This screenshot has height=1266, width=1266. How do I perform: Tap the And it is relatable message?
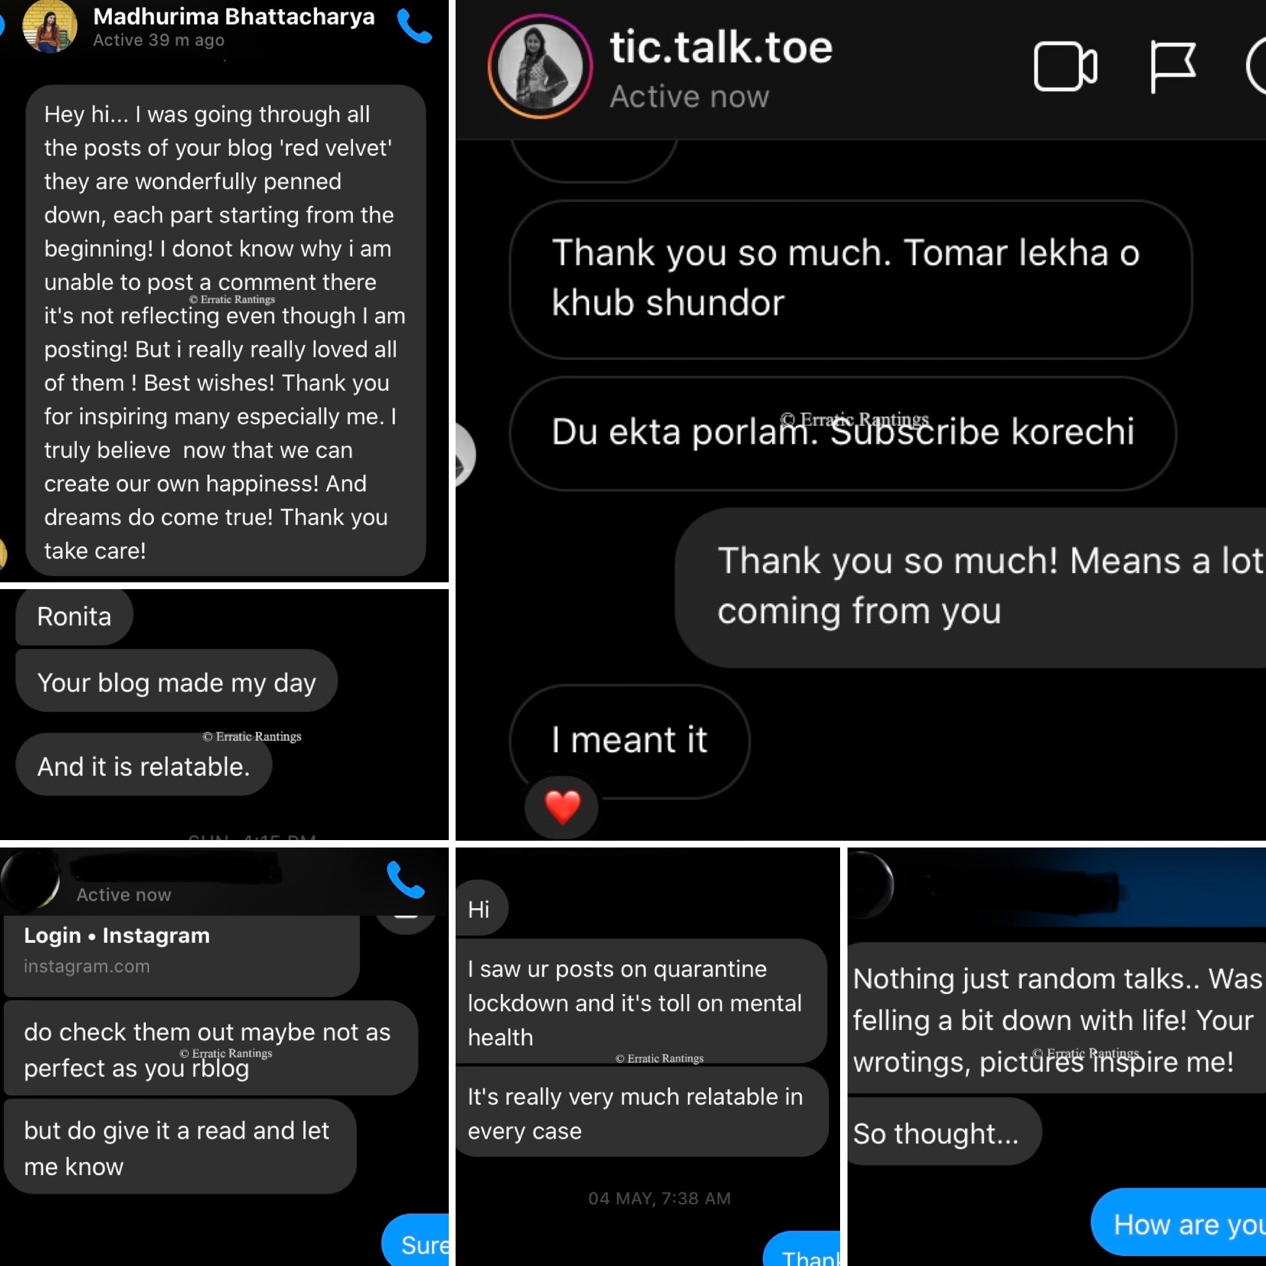(x=143, y=765)
